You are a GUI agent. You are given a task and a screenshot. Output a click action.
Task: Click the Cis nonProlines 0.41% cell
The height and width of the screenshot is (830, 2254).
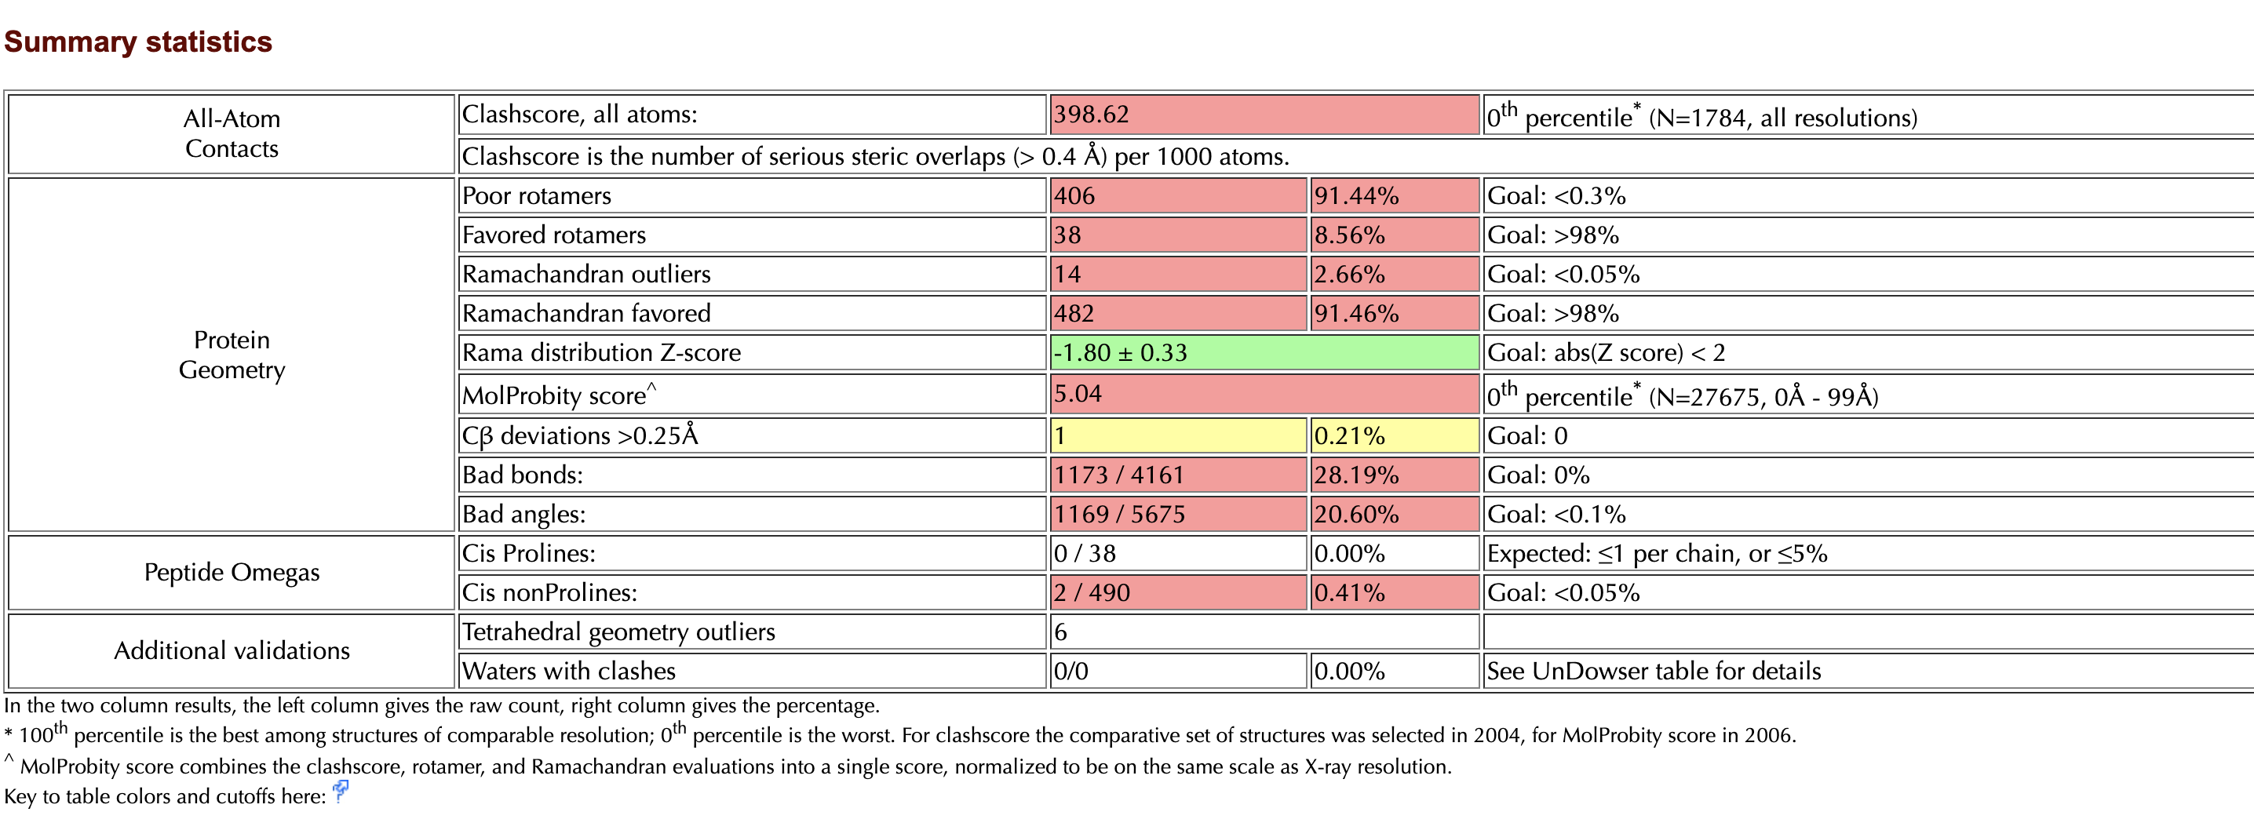[x=1393, y=593]
